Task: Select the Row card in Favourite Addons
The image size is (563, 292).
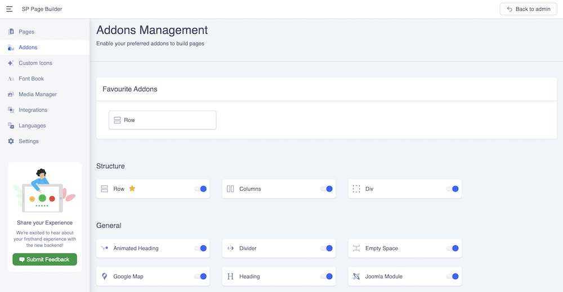Action: (x=162, y=120)
